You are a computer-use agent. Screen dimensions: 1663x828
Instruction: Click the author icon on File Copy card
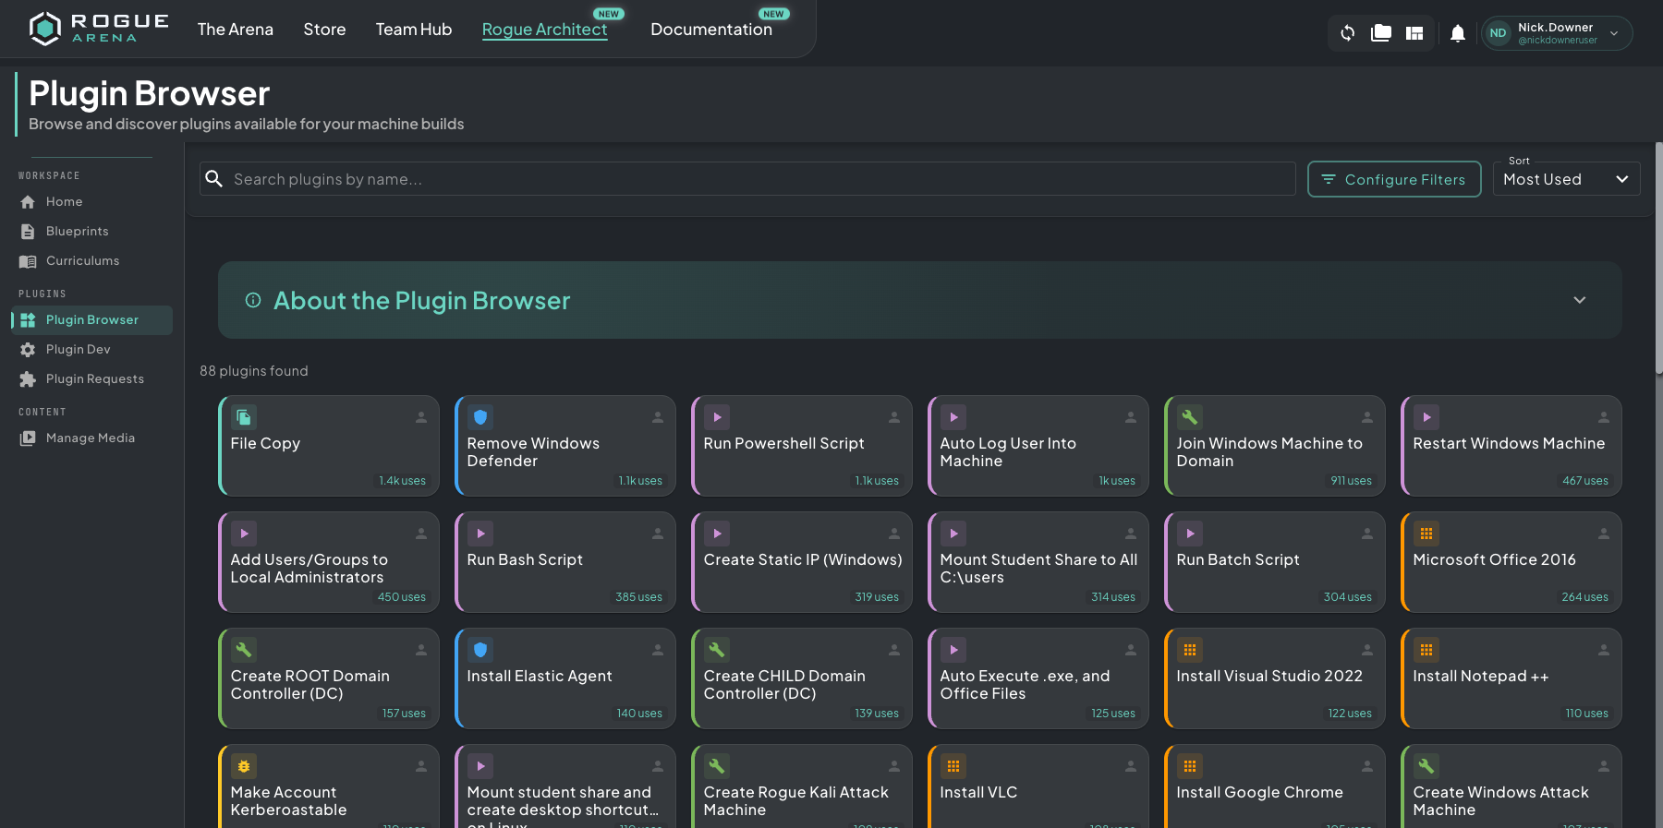(x=421, y=417)
